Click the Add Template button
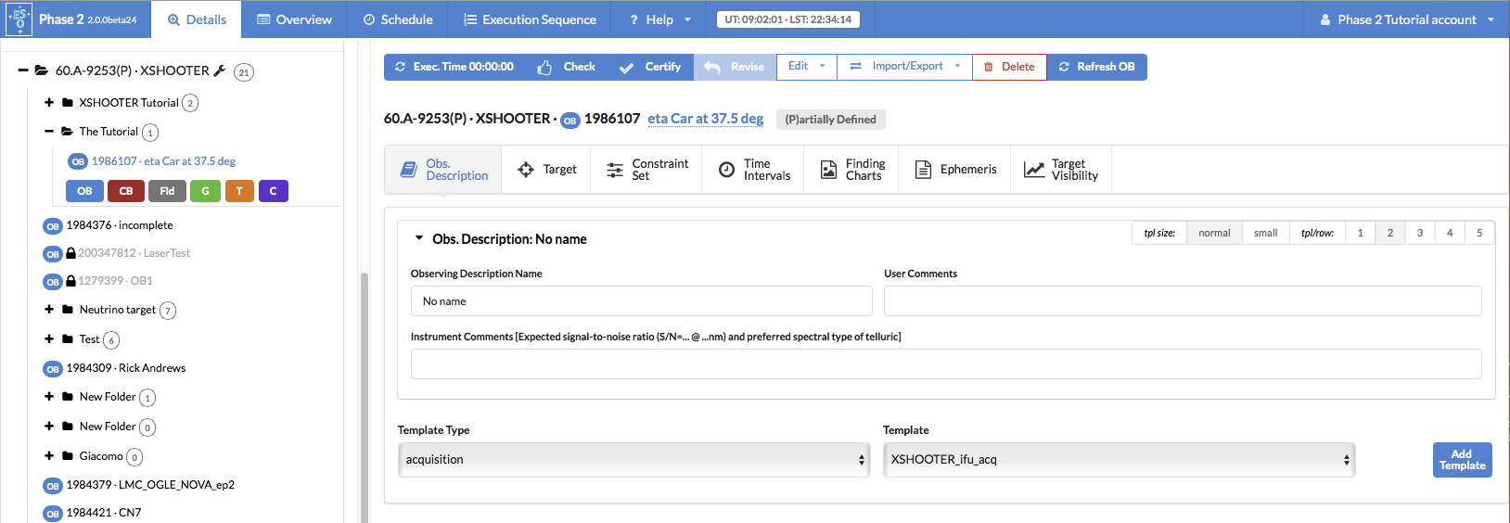1510x523 pixels. click(1462, 460)
